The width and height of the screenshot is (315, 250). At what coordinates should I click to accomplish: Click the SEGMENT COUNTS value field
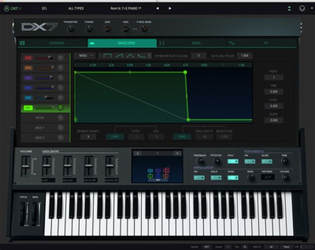(88, 137)
